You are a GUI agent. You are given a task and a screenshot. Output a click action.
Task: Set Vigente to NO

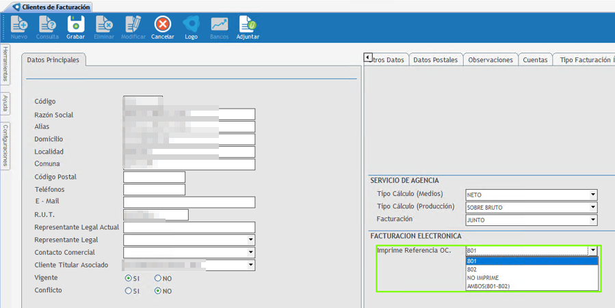click(157, 278)
